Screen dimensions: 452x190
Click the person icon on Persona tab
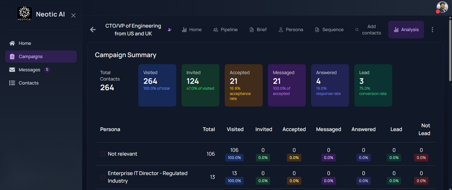[281, 30]
